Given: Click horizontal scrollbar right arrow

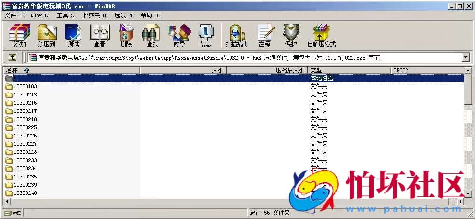Looking at the screenshot, I should (x=461, y=201).
